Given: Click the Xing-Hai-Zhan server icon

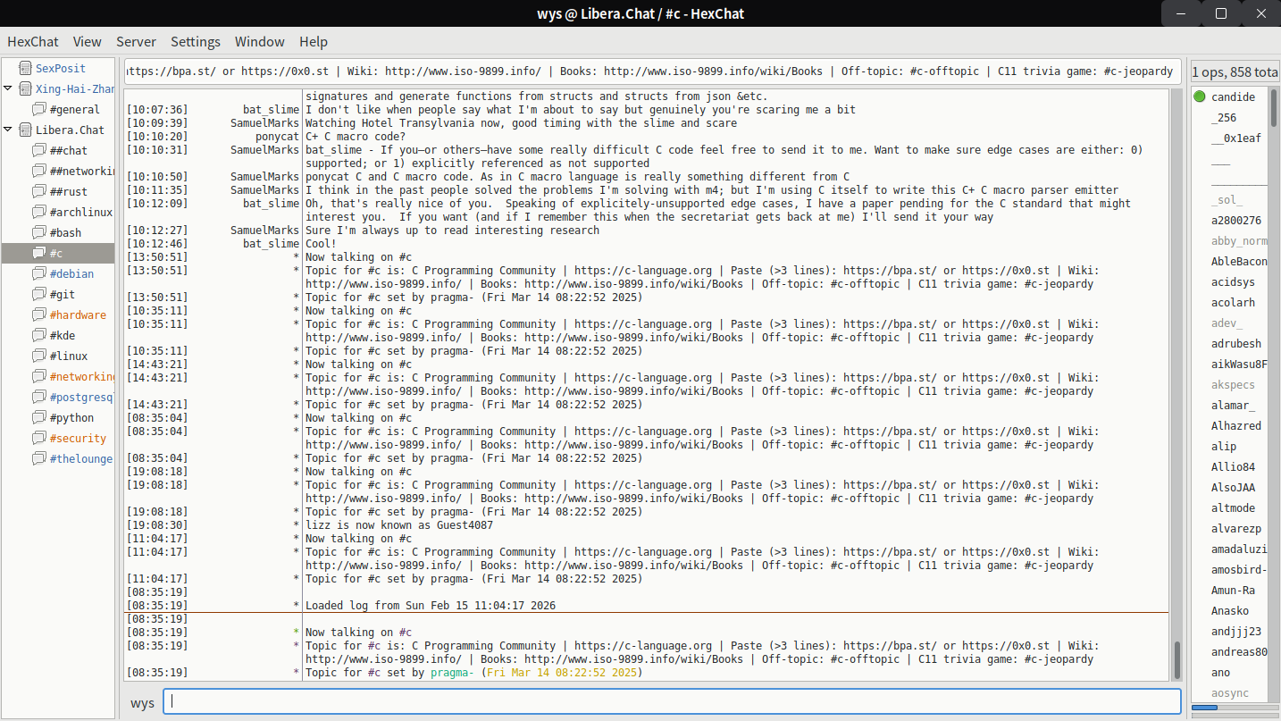Looking at the screenshot, I should point(24,88).
